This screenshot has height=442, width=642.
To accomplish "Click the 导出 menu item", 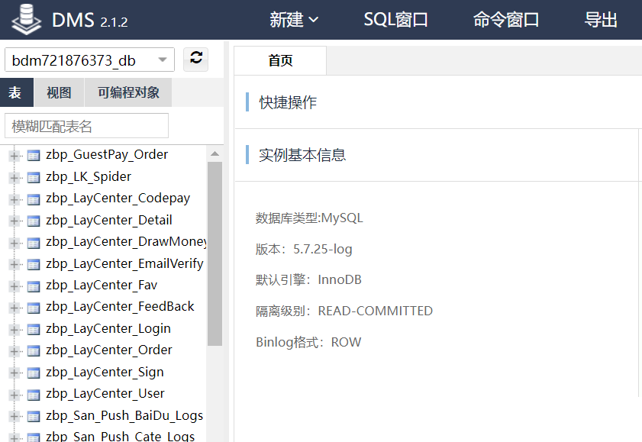I will pyautogui.click(x=601, y=19).
